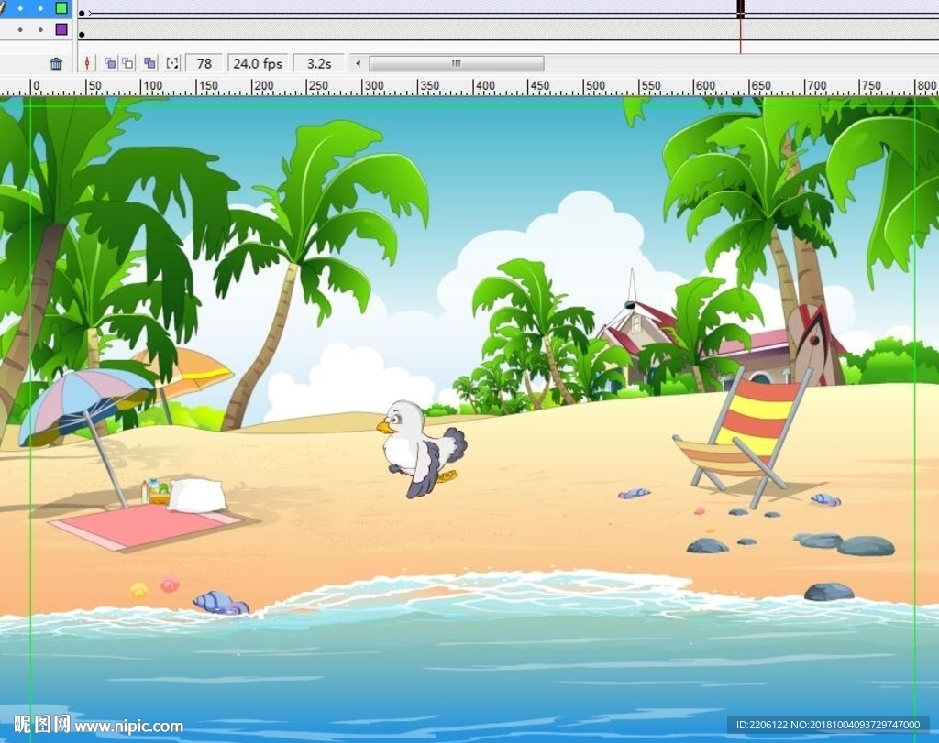Viewport: 939px width, 743px height.
Task: Enable Onion Skin mode
Action: 109,63
